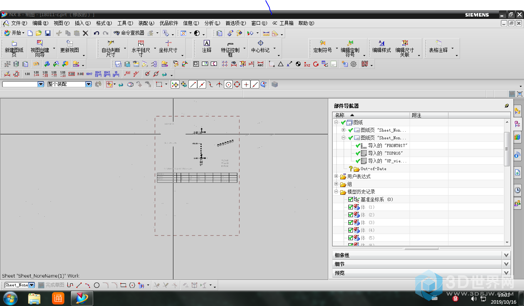The image size is (524, 306).
Task: Click the ABC text dimension icon
Action: tap(260, 64)
